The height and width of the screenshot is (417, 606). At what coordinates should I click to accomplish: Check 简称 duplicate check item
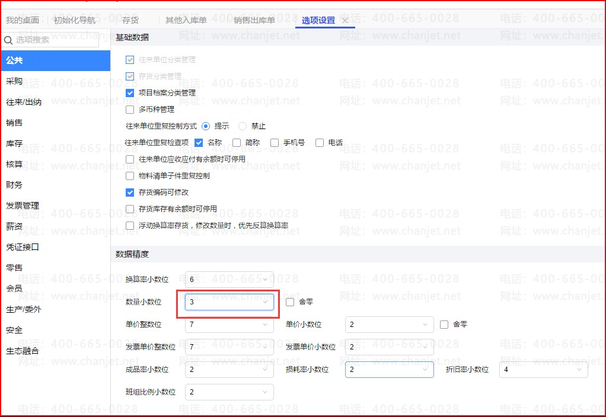(237, 143)
